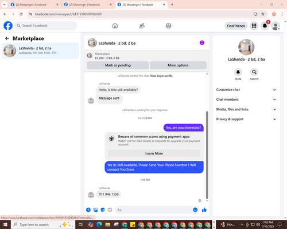This screenshot has height=229, width=287.
Task: Expand Media, files and links section
Action: (246, 109)
